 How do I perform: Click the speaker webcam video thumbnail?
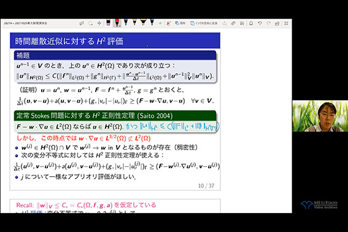pos(320,116)
